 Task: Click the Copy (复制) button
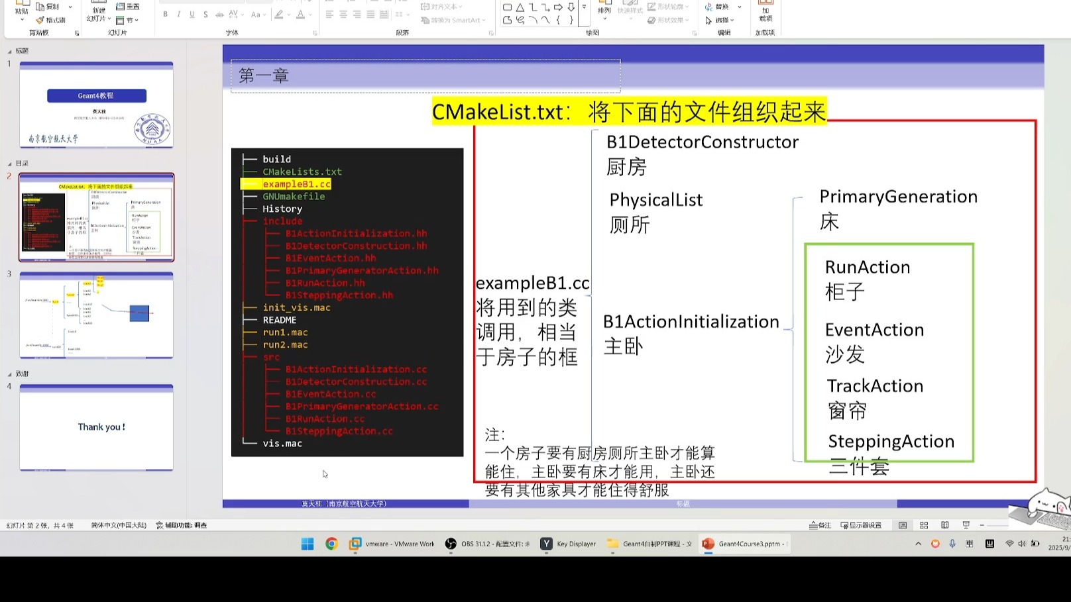(48, 7)
